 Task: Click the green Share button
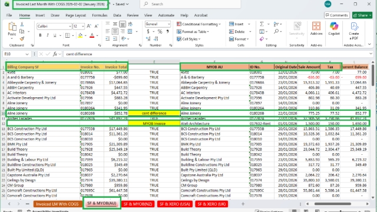pos(362,15)
